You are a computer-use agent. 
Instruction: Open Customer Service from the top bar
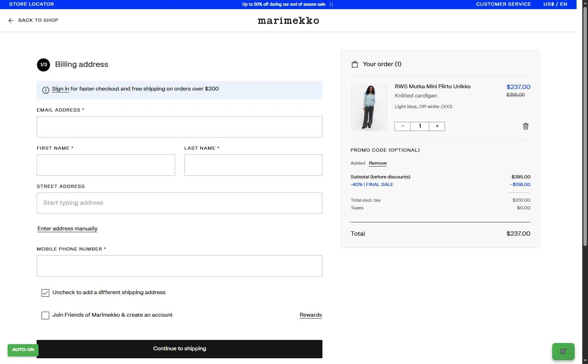503,4
